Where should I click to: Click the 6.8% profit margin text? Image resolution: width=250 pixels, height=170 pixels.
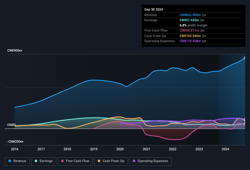coord(194,25)
